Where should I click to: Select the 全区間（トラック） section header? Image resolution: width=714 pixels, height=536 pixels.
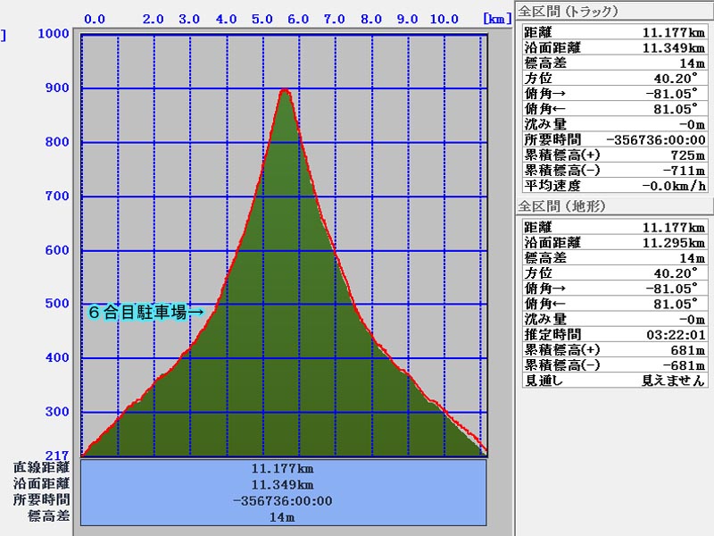[x=569, y=12]
